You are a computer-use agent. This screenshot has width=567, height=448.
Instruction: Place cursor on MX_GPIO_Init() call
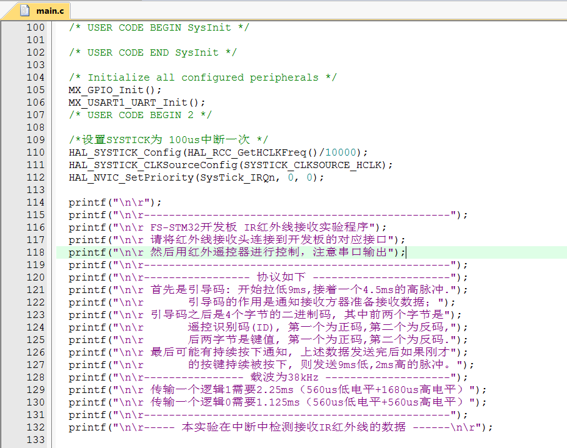click(115, 90)
